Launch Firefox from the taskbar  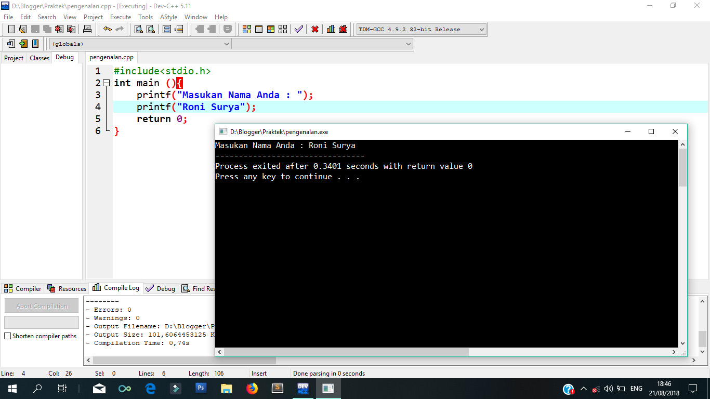click(x=252, y=388)
